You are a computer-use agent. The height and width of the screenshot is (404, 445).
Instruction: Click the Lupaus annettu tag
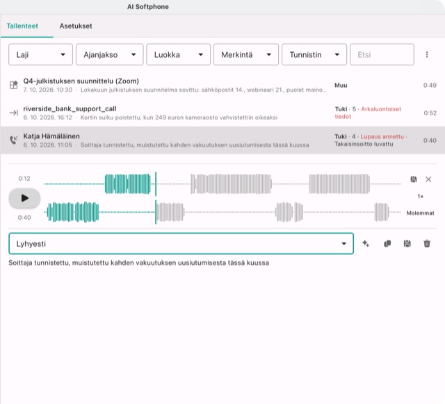pyautogui.click(x=382, y=136)
